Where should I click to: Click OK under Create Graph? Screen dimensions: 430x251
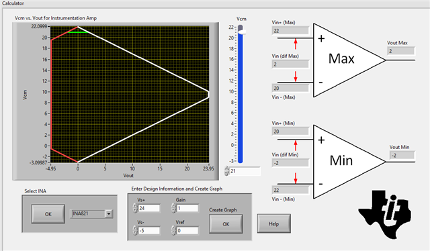(x=226, y=224)
